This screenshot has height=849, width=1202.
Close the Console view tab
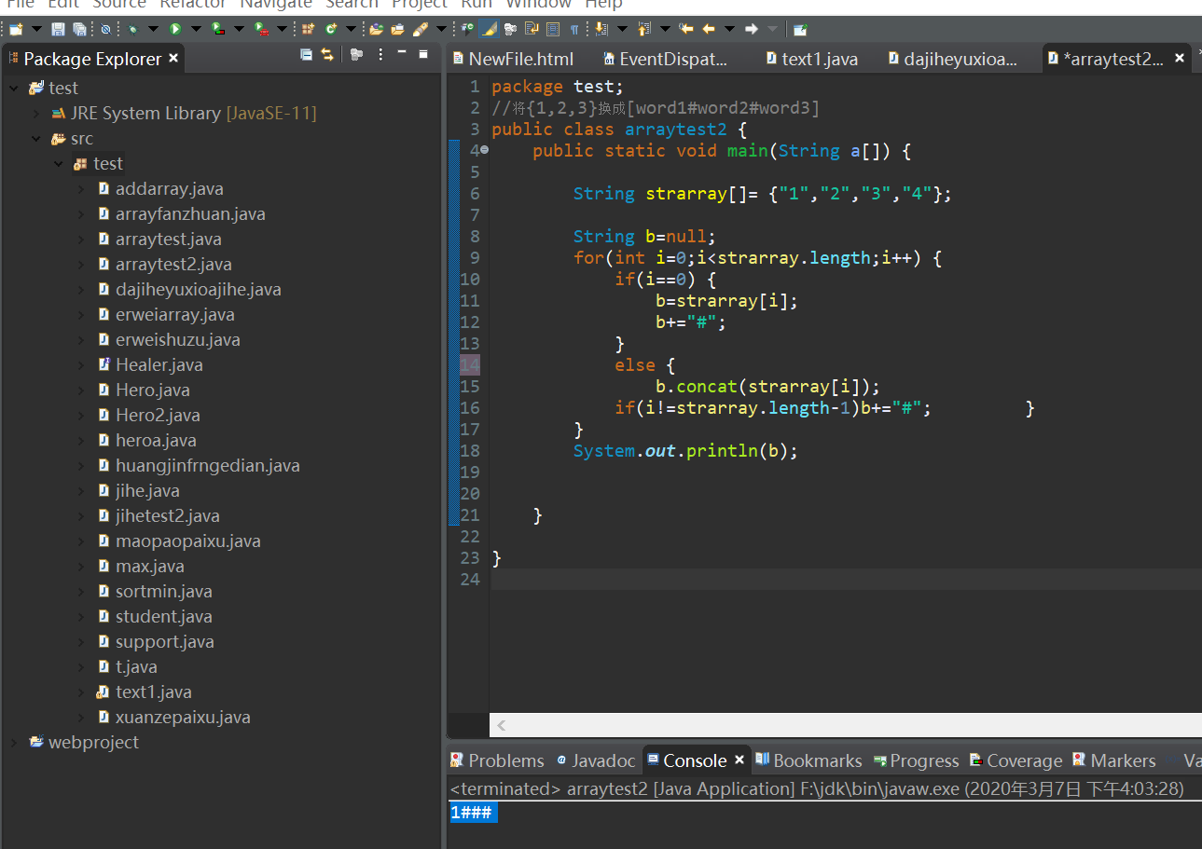point(739,760)
